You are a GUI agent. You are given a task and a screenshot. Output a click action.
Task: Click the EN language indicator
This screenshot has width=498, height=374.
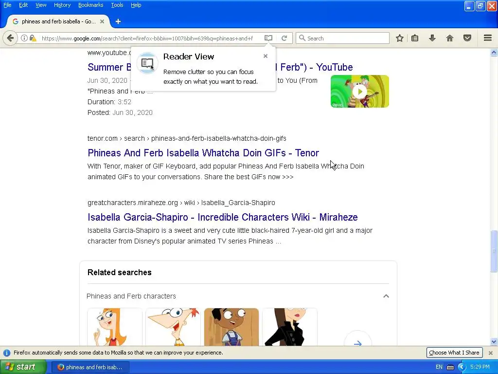tap(439, 367)
